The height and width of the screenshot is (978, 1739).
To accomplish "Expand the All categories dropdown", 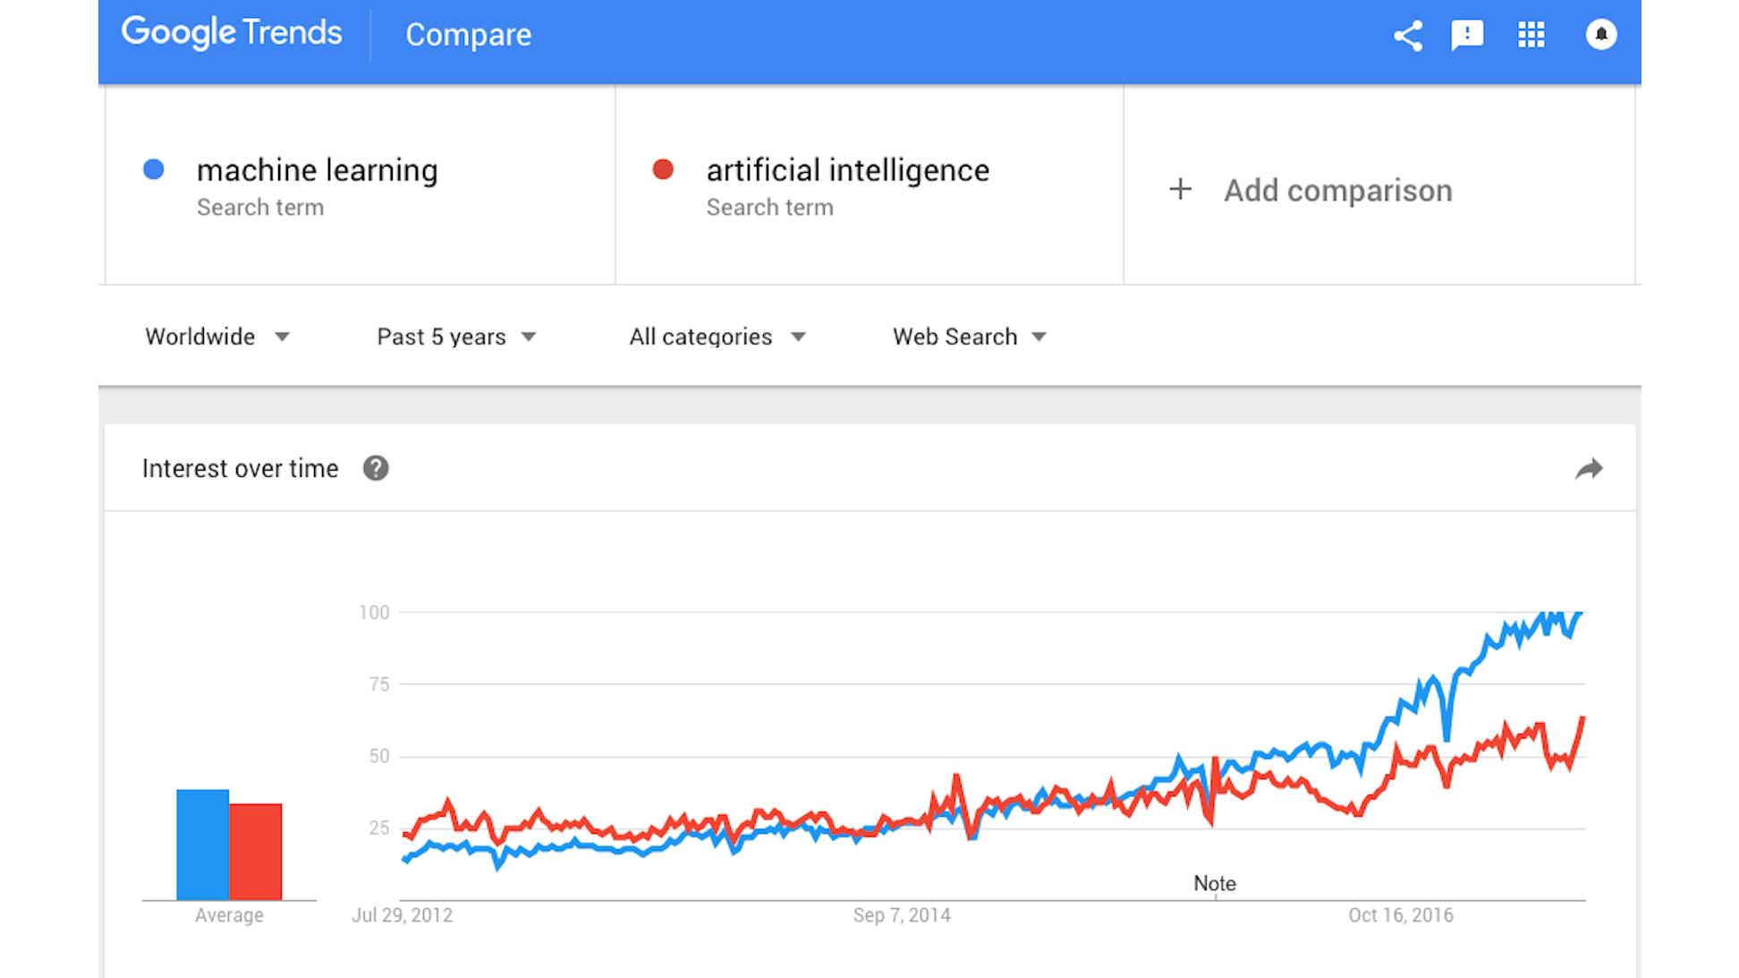I will pyautogui.click(x=717, y=336).
